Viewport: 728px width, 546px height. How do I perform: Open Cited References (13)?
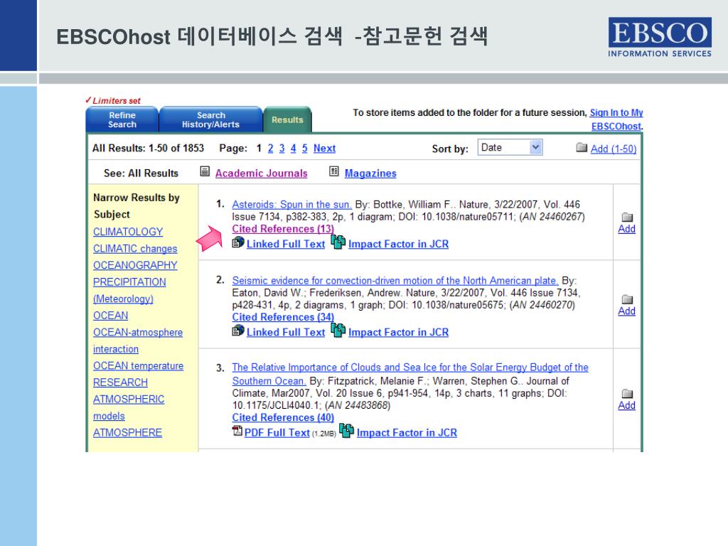tap(283, 229)
